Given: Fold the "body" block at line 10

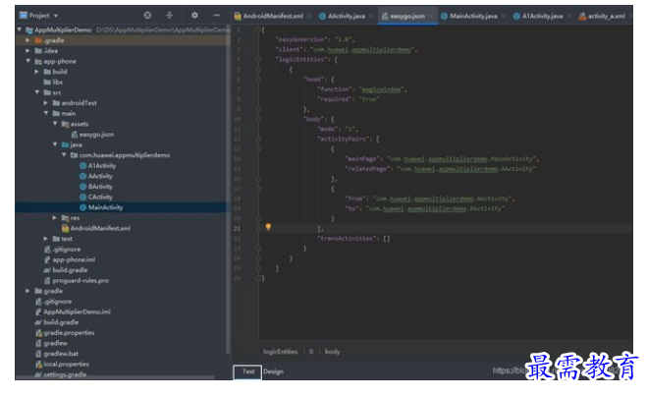Looking at the screenshot, I should [x=258, y=119].
